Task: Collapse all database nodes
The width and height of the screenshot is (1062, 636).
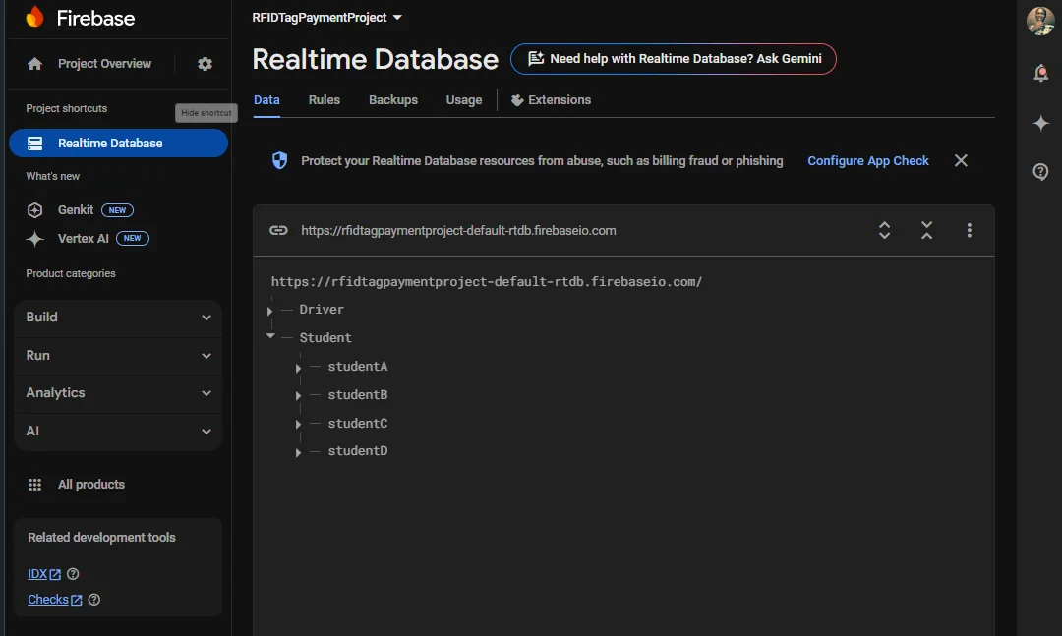Action: (x=926, y=230)
